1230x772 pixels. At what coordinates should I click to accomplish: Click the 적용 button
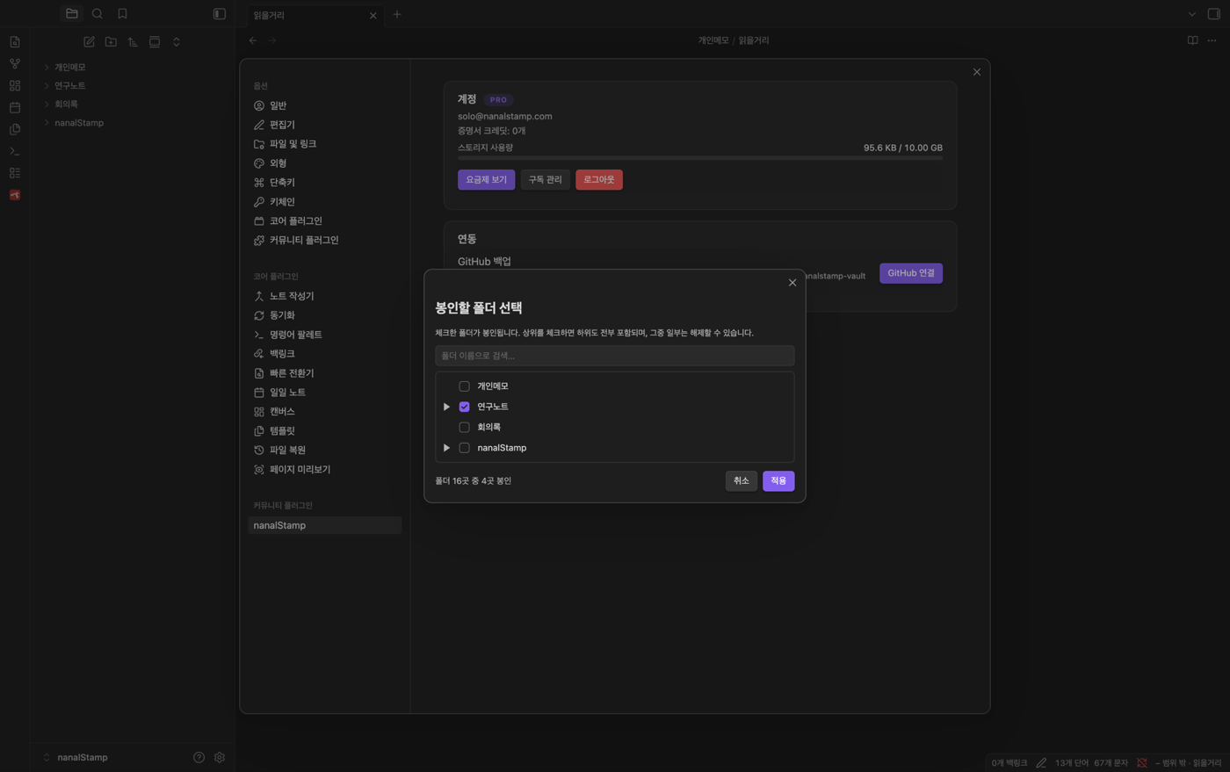coord(778,481)
